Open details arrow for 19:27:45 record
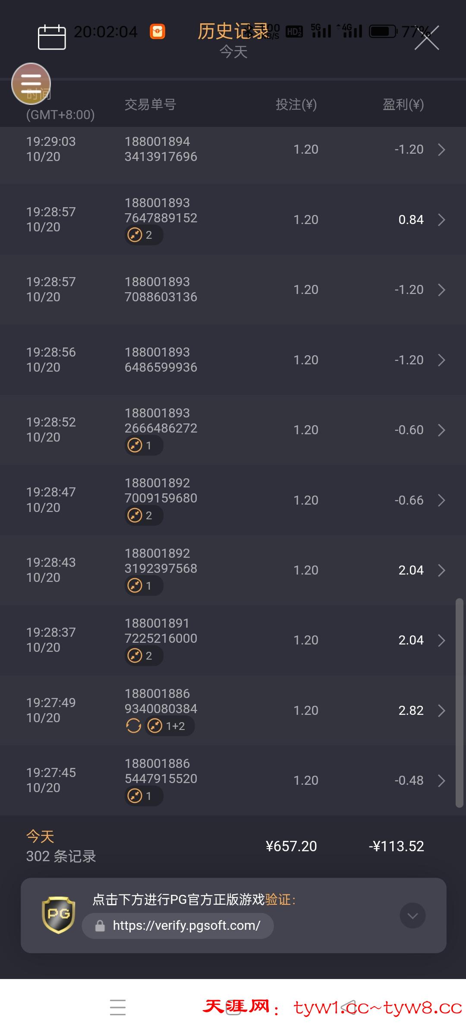466x1036 pixels. tap(441, 780)
